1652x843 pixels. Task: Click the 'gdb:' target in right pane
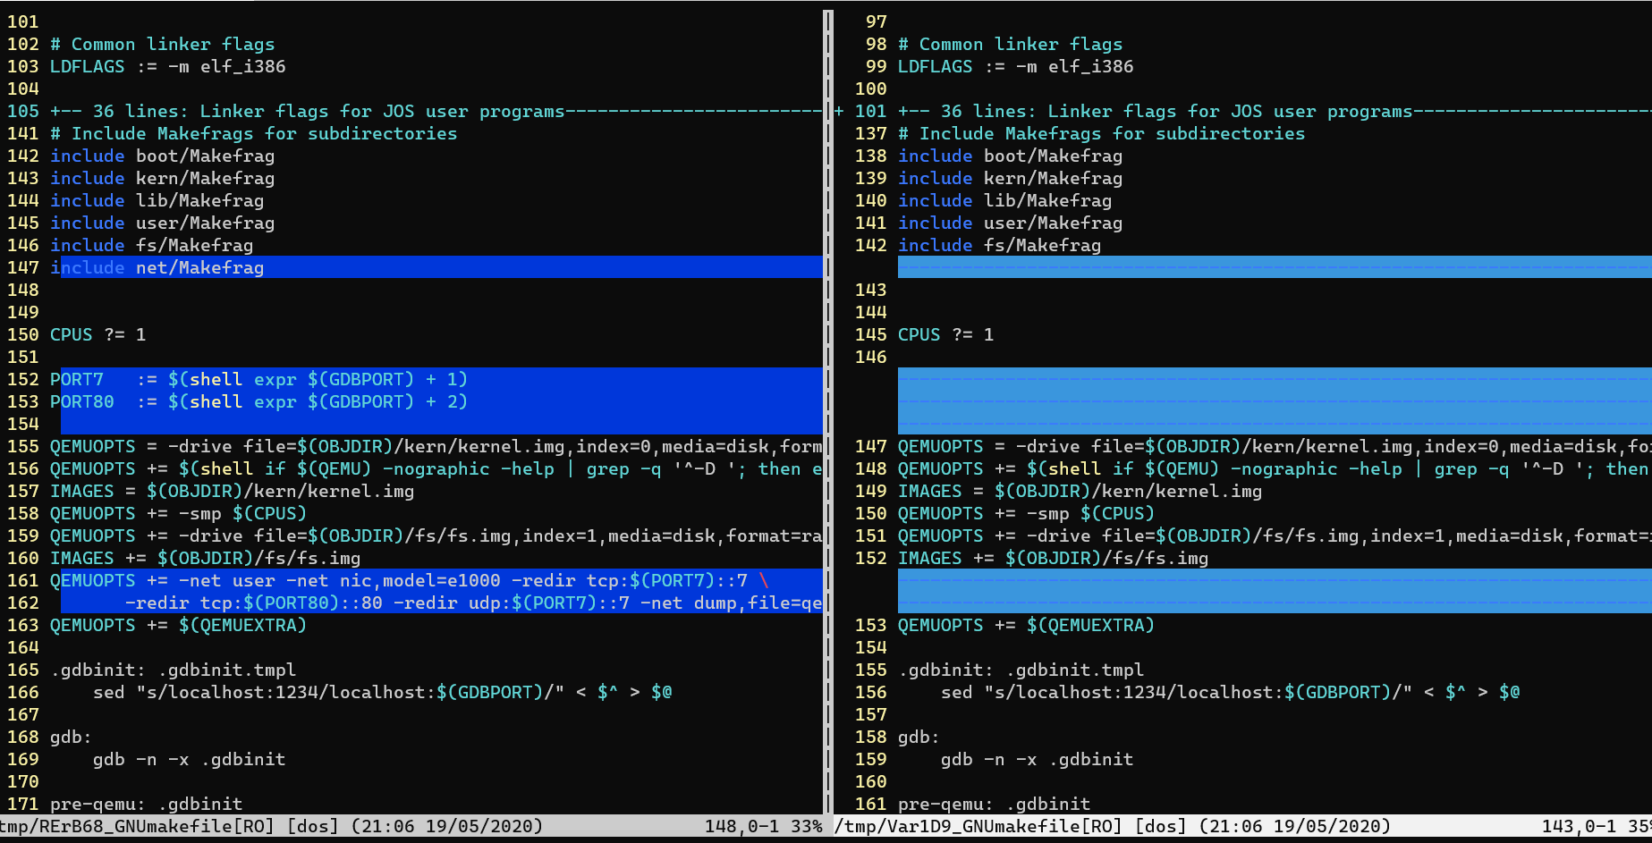click(919, 737)
